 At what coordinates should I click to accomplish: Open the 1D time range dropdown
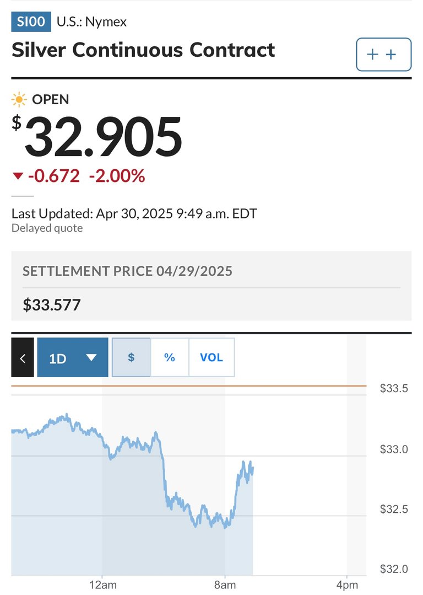[73, 357]
